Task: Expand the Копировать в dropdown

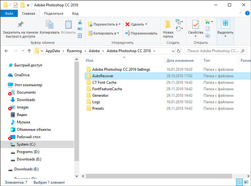Action: coord(118,33)
